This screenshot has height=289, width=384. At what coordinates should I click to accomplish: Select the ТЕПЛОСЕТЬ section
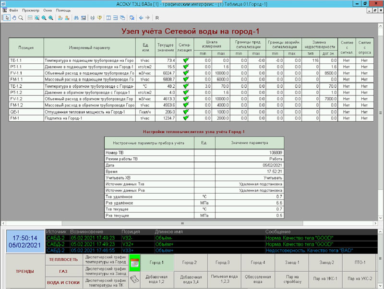(63, 260)
